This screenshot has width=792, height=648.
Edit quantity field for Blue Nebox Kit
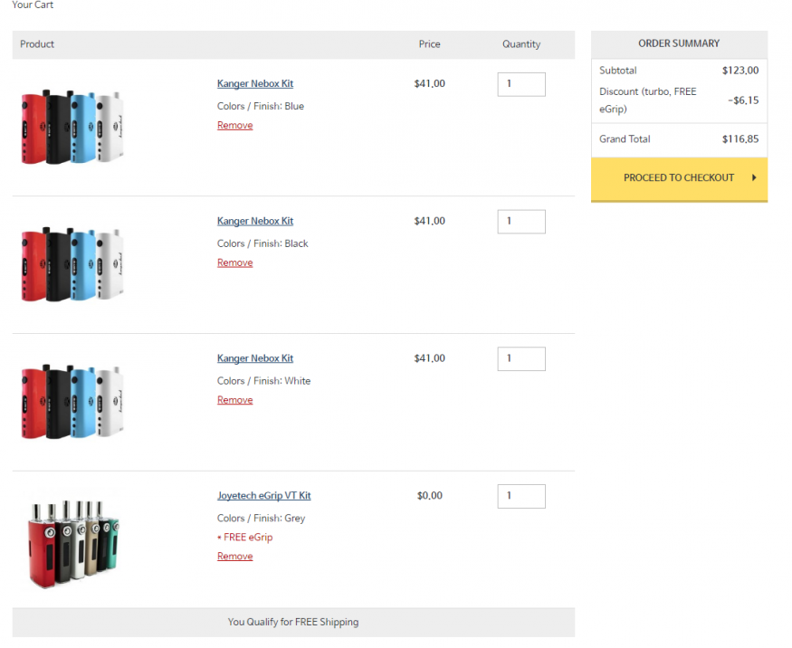521,84
